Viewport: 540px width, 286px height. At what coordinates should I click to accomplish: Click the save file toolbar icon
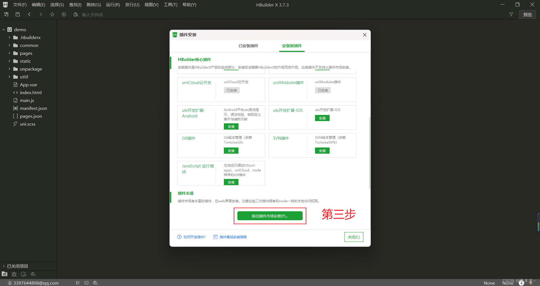18,14
